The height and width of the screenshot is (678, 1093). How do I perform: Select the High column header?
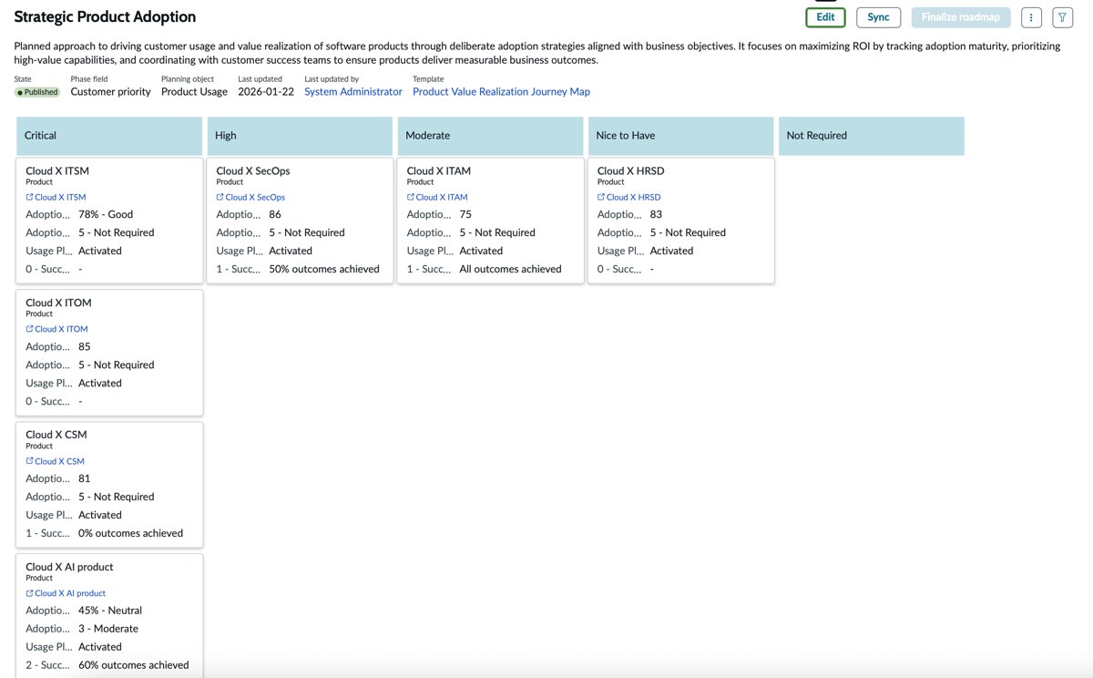[x=300, y=136]
